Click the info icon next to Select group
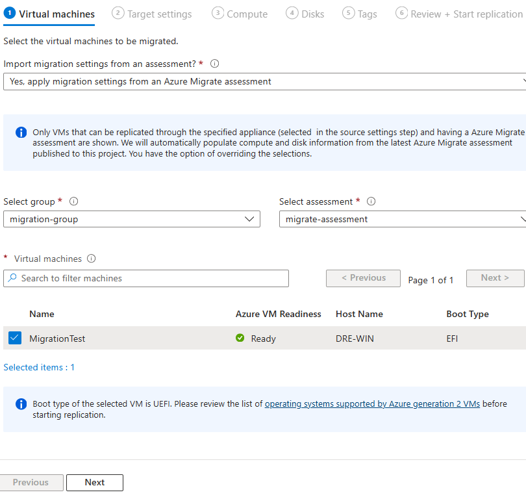The image size is (526, 499). 73,201
